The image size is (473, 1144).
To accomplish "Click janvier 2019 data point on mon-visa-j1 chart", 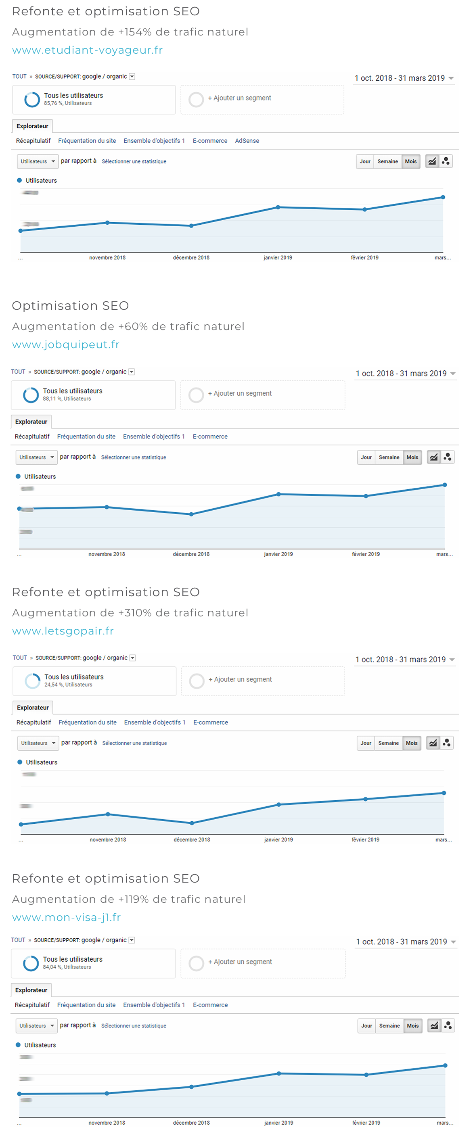I will (278, 1073).
